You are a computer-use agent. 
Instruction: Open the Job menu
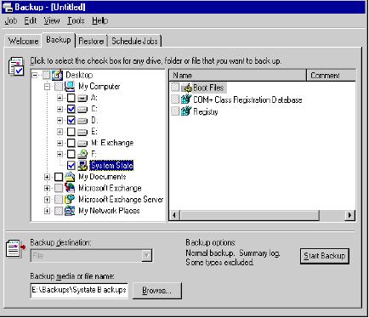coord(11,20)
